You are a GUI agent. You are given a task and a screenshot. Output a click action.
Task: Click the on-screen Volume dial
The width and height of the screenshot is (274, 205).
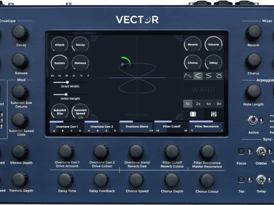[x=213, y=44]
